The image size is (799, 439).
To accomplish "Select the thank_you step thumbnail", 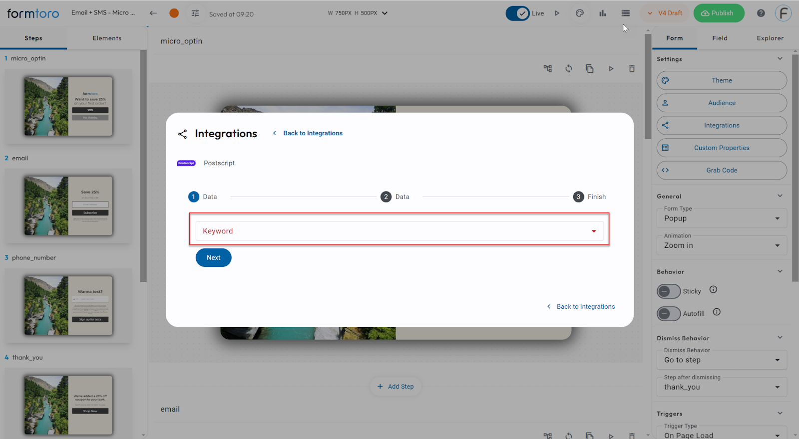I will click(x=68, y=405).
